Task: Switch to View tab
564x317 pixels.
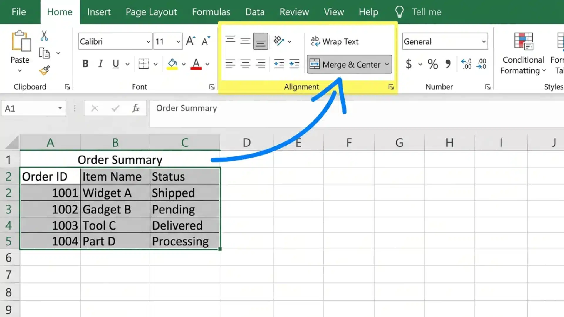Action: [334, 12]
